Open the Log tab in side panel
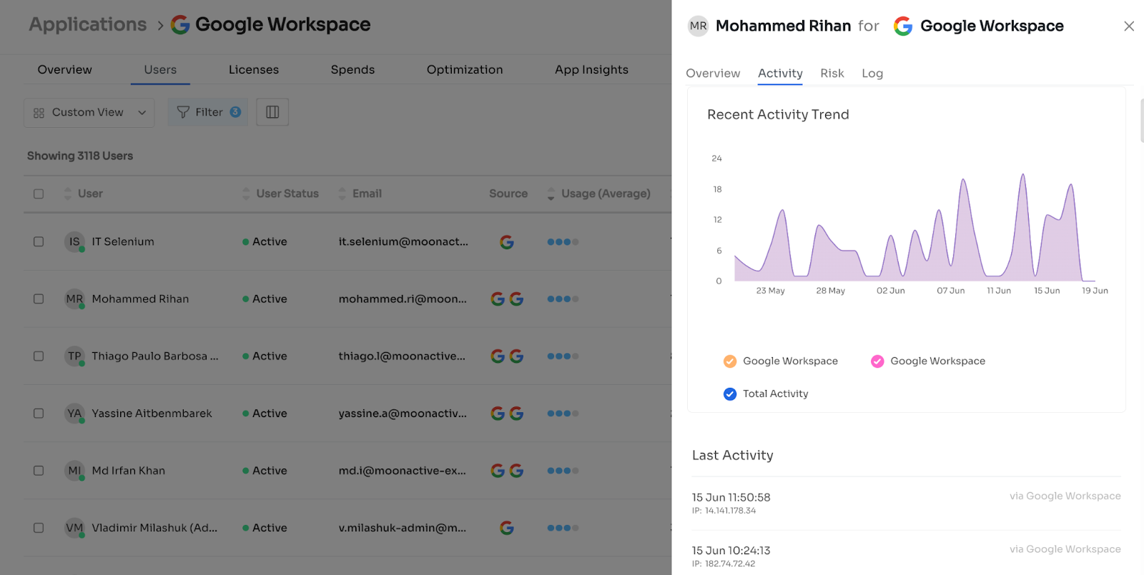This screenshot has width=1144, height=575. coord(872,74)
